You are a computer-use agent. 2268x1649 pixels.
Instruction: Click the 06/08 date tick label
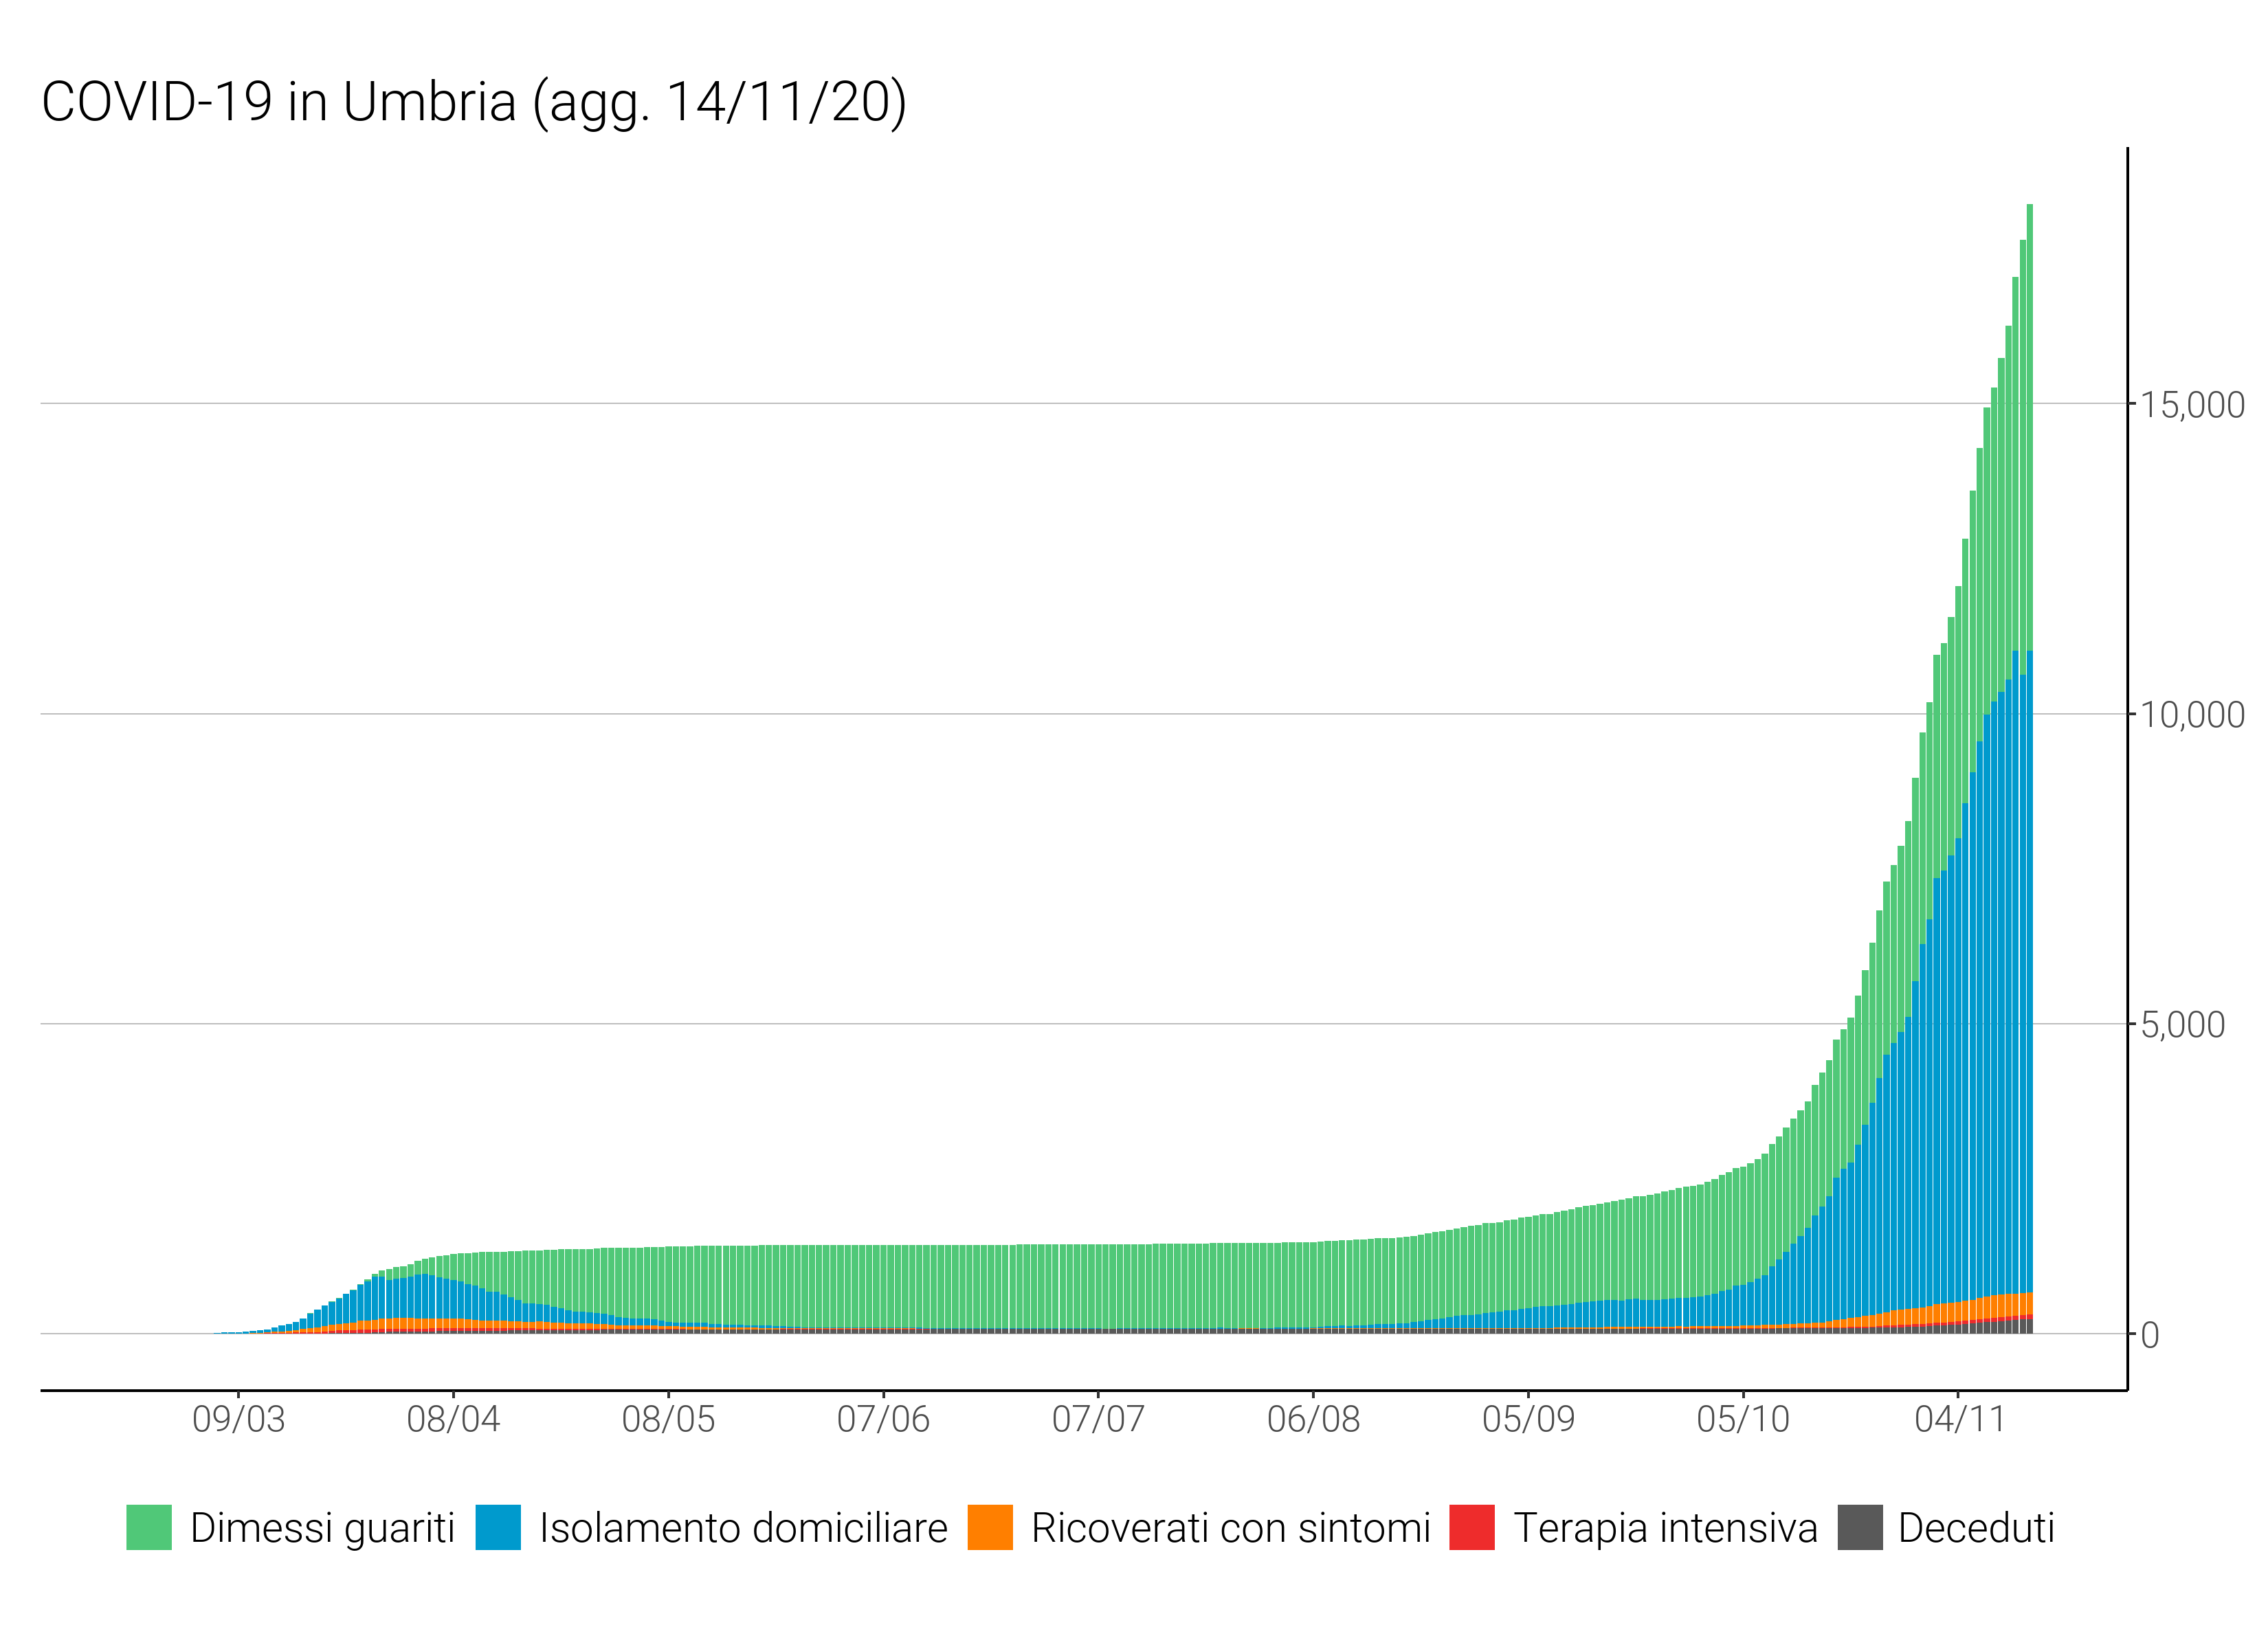[x=1313, y=1419]
